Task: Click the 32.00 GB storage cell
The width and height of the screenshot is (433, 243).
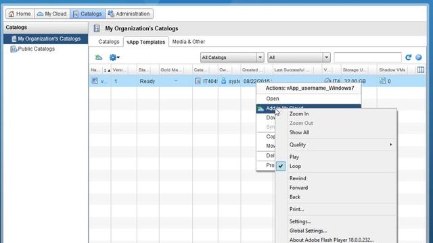Action: pyautogui.click(x=355, y=81)
